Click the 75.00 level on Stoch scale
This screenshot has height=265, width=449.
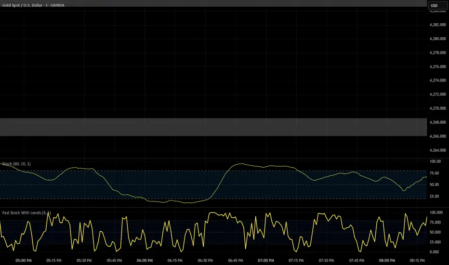point(436,173)
